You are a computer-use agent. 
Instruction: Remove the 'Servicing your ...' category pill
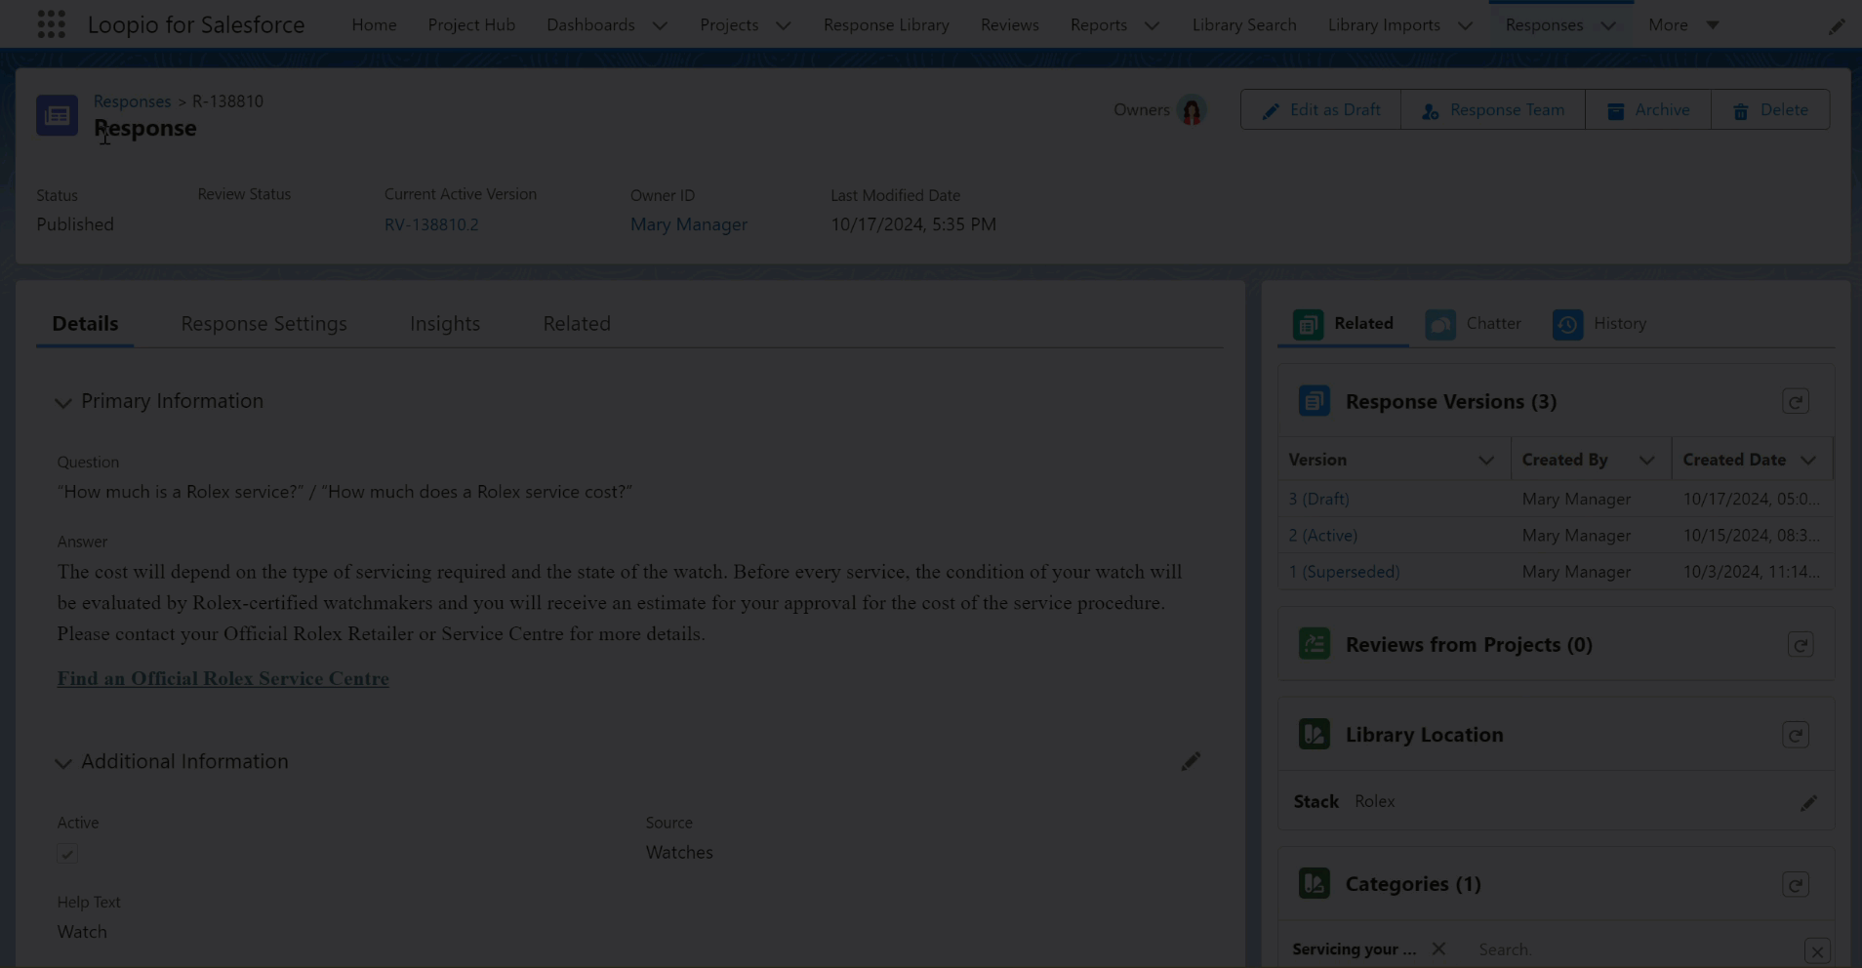click(1438, 948)
